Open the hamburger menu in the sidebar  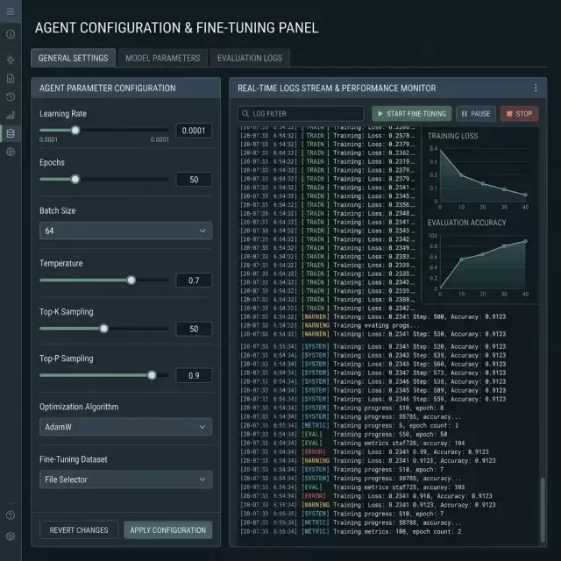[11, 11]
